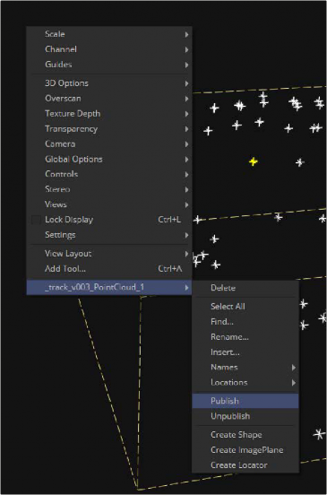Toggle the Lock Display checkbox
This screenshot has height=495, width=327.
click(x=36, y=220)
